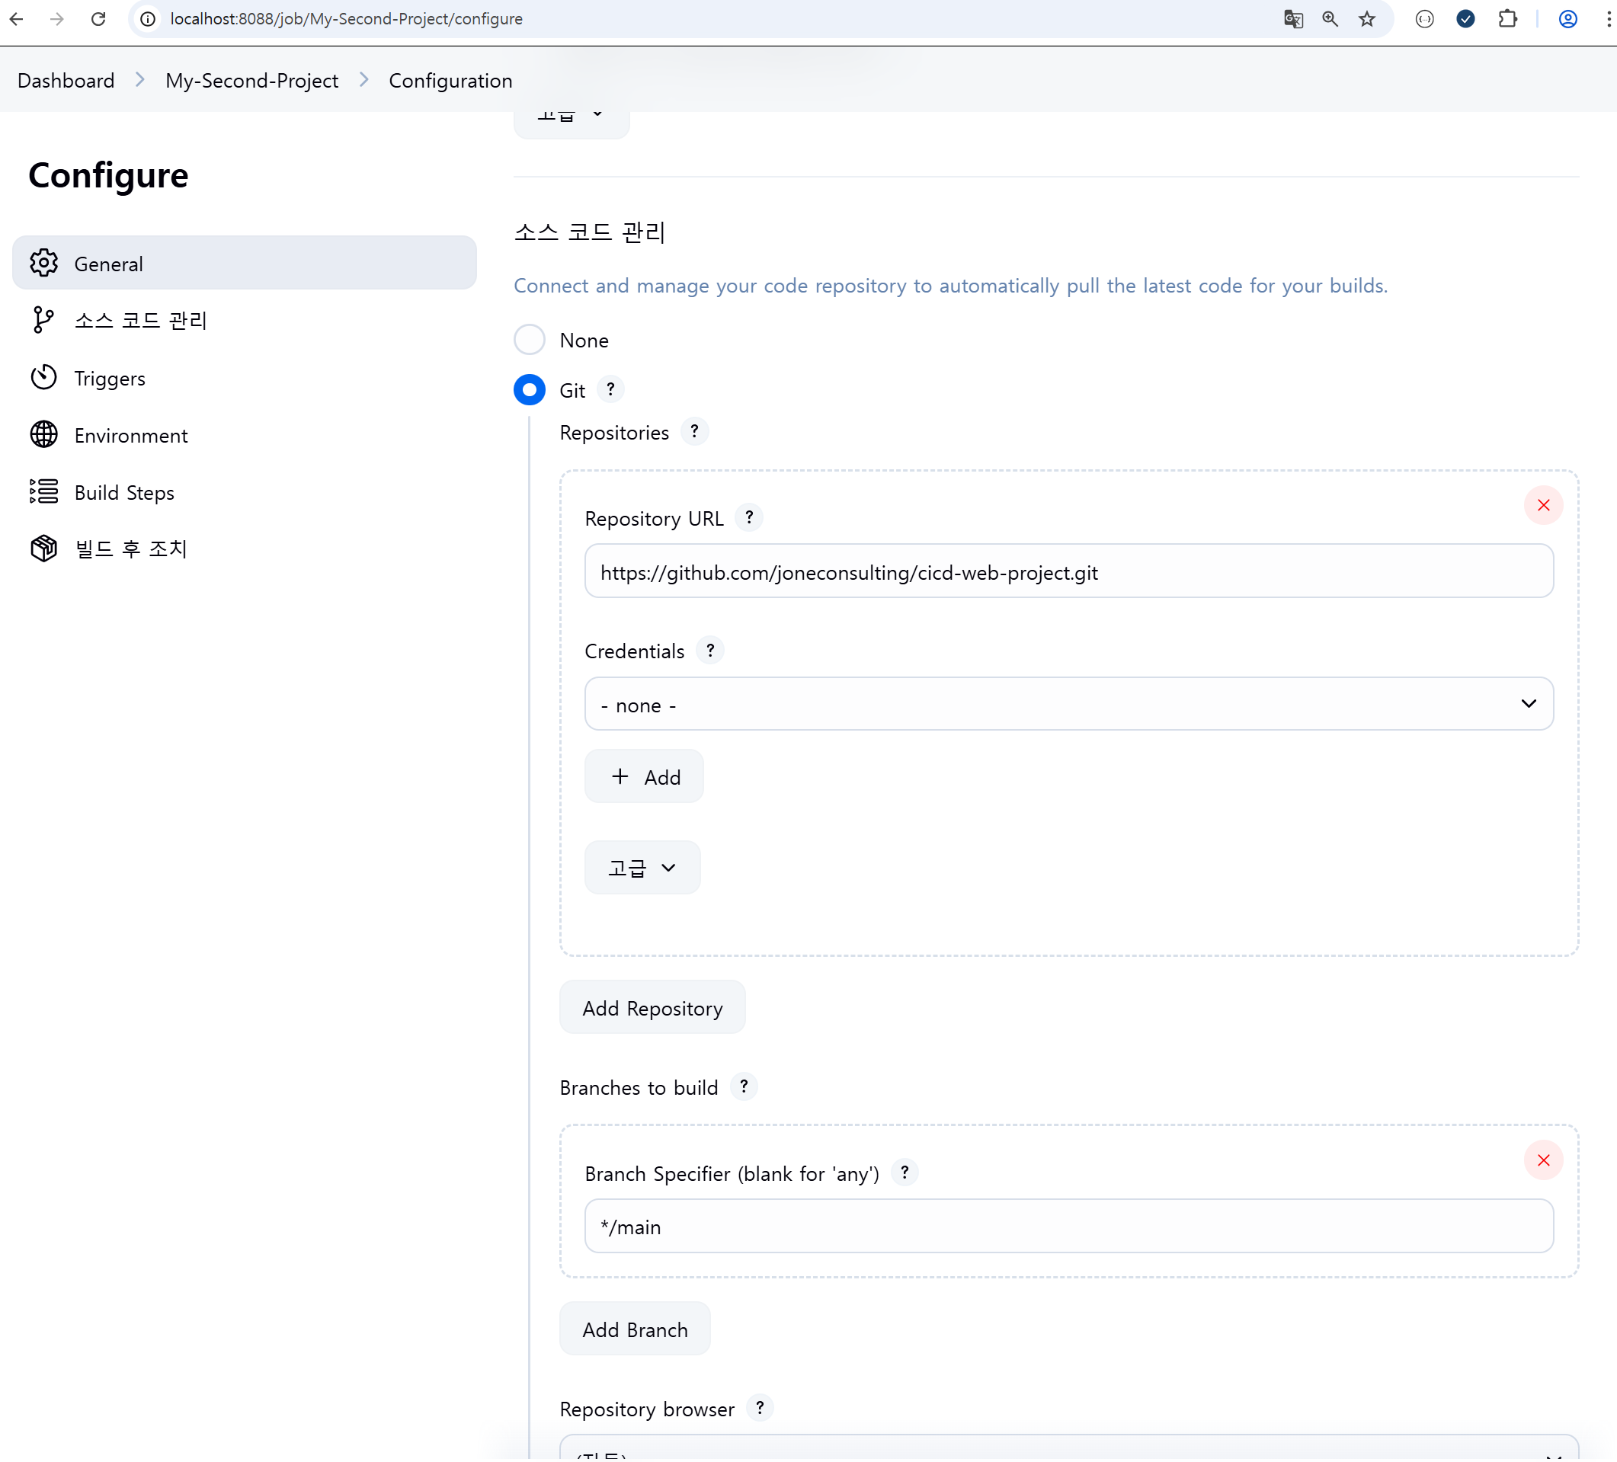This screenshot has height=1462, width=1617.
Task: Open the browser extensions puzzle icon
Action: point(1507,19)
